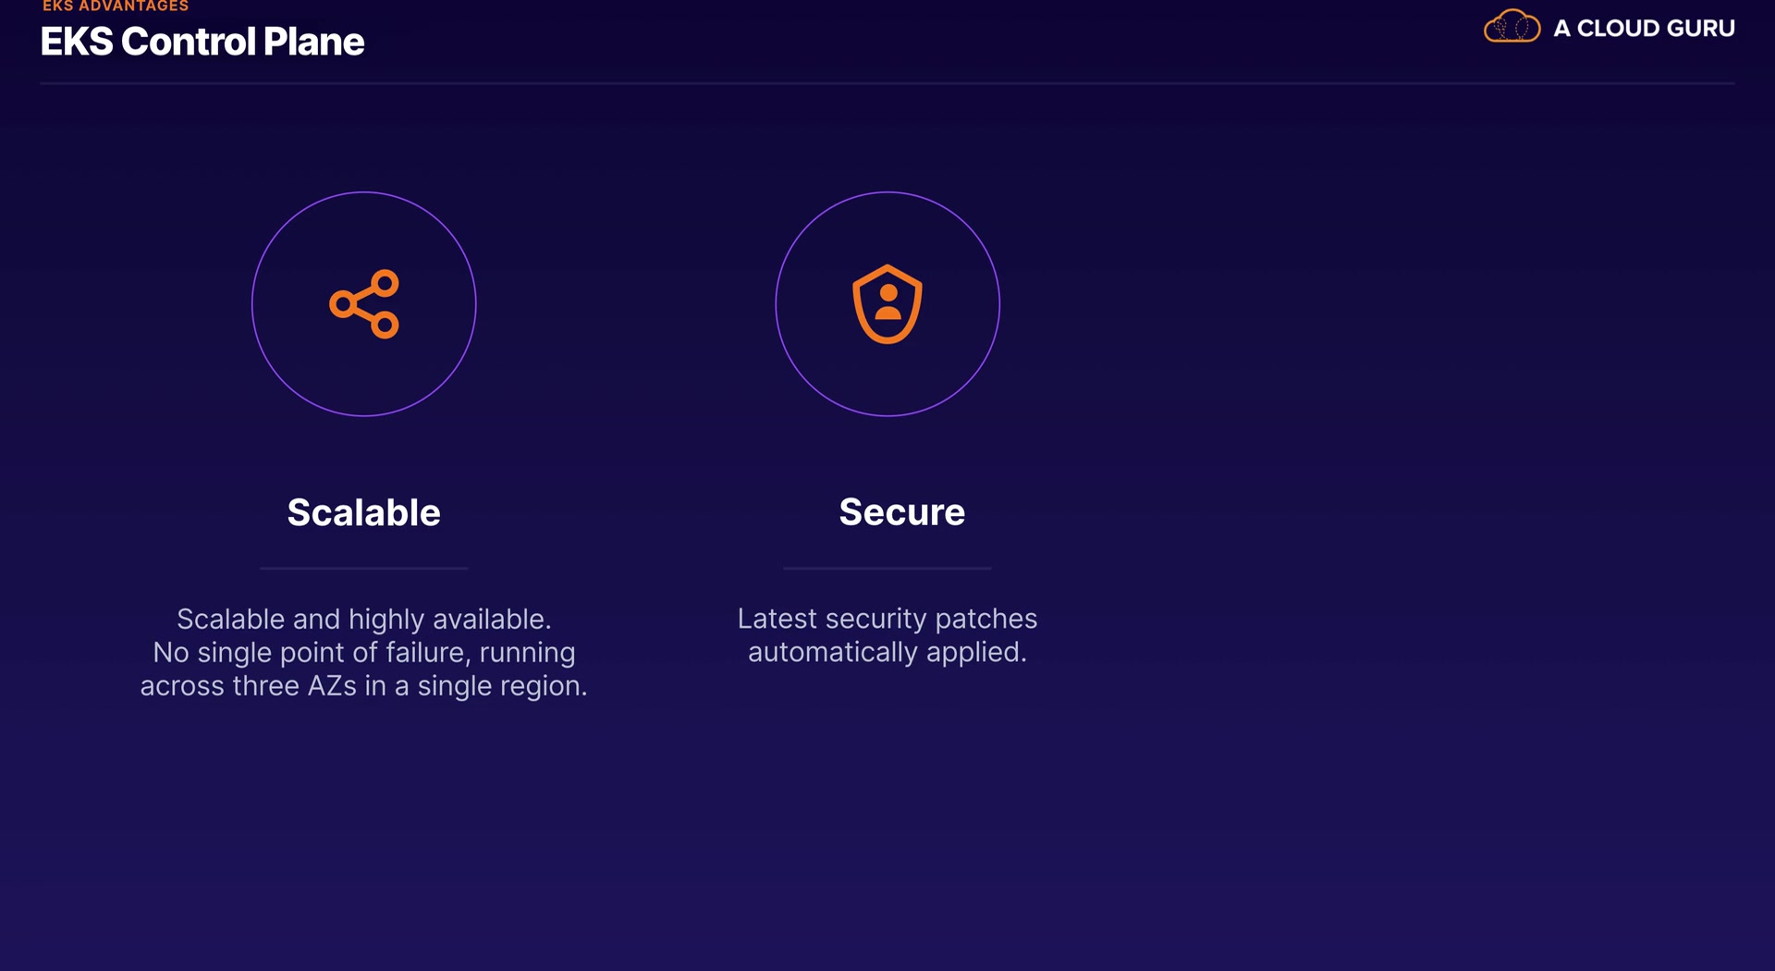Click the A Cloud Guru cloud logo
This screenshot has width=1775, height=971.
(x=1512, y=27)
